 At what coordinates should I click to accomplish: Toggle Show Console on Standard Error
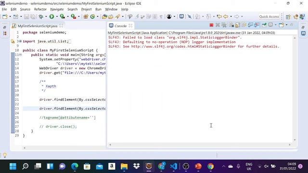257,25
